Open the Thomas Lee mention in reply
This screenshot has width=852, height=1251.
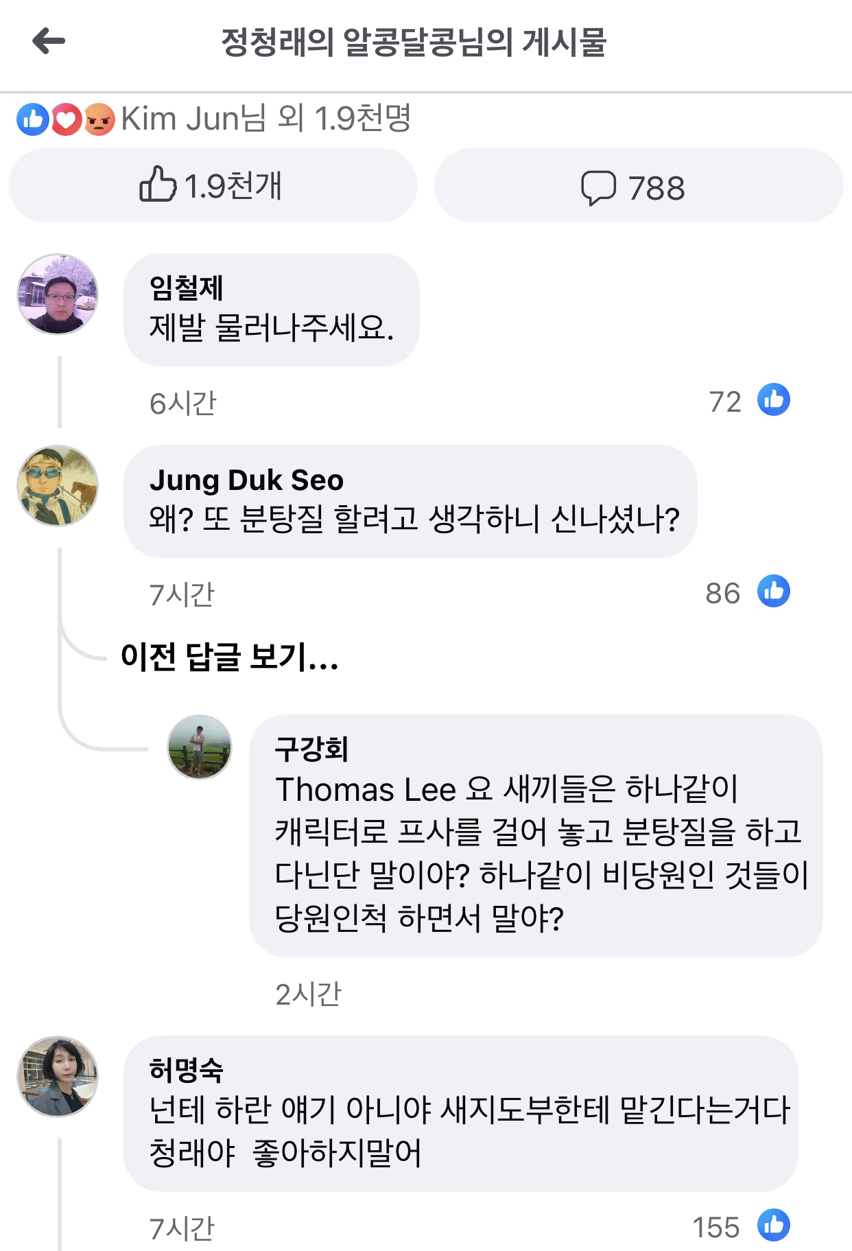[366, 790]
